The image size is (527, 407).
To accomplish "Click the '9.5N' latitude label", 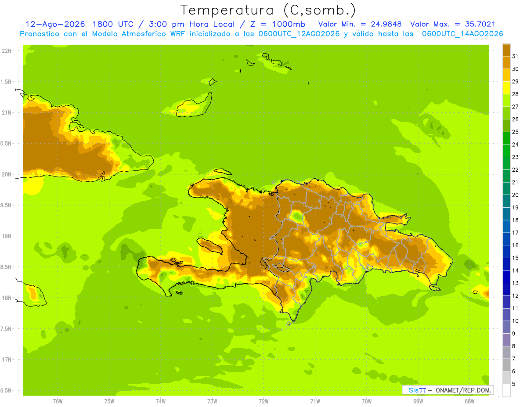I will [x=7, y=205].
